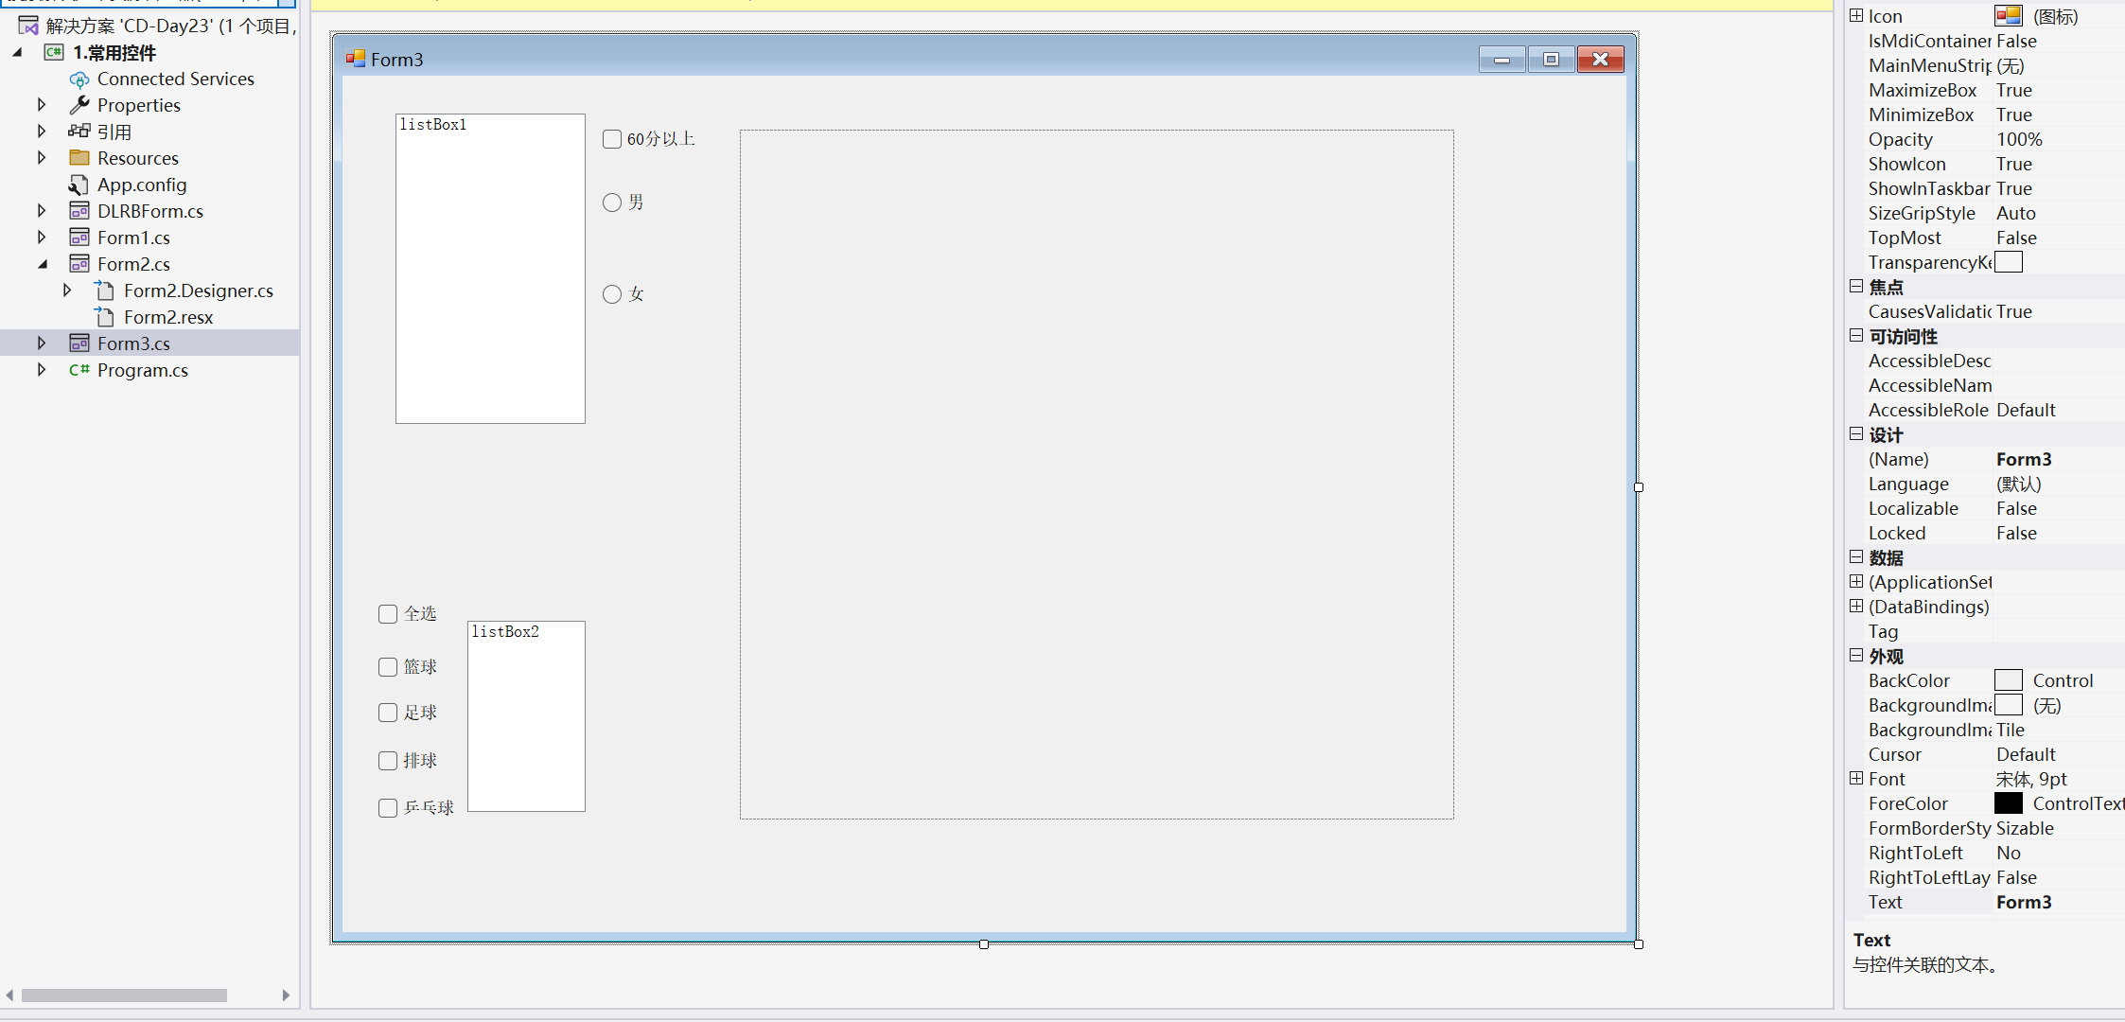The height and width of the screenshot is (1022, 2125).
Task: Open Form2.Designer.cs in solution tree
Action: click(198, 291)
